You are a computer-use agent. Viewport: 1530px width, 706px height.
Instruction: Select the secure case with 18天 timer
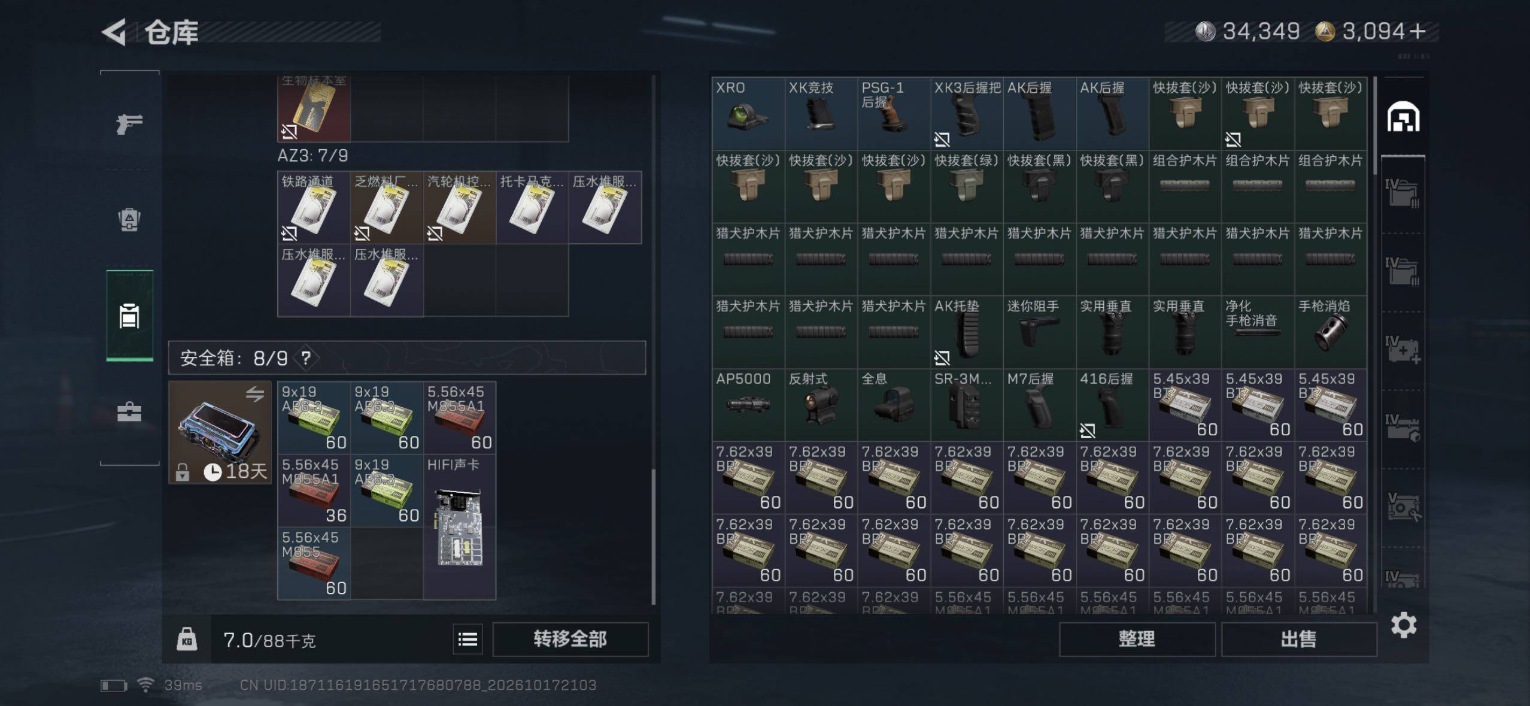(220, 432)
